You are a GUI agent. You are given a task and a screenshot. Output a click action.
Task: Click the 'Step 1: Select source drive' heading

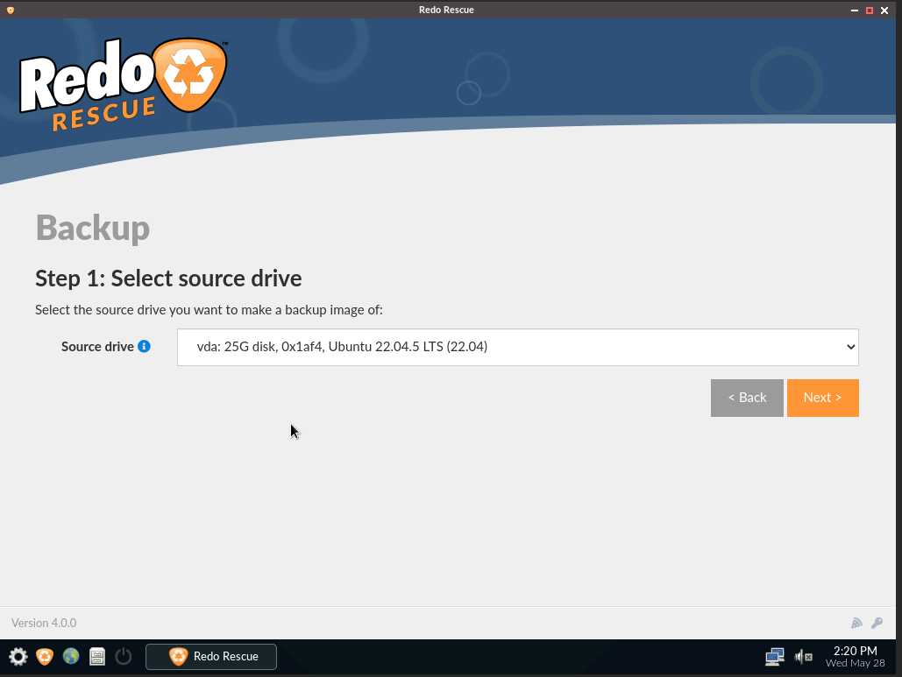point(168,279)
